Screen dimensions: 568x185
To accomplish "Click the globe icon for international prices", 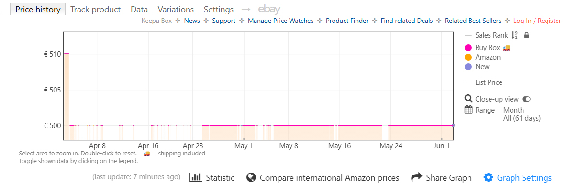I will tap(251, 177).
